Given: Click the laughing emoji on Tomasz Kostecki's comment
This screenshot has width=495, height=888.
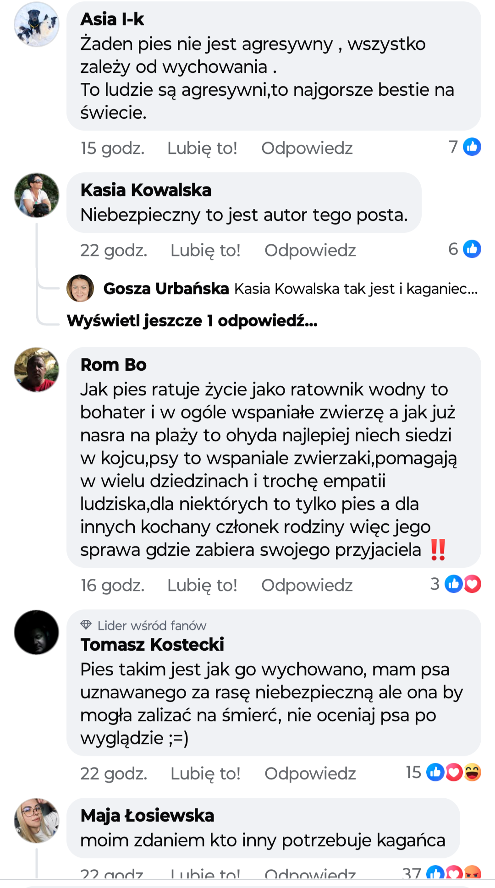Looking at the screenshot, I should pos(473,773).
